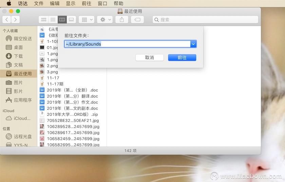285x182 pixels.
Task: Switch to column view
Action: [62, 20]
